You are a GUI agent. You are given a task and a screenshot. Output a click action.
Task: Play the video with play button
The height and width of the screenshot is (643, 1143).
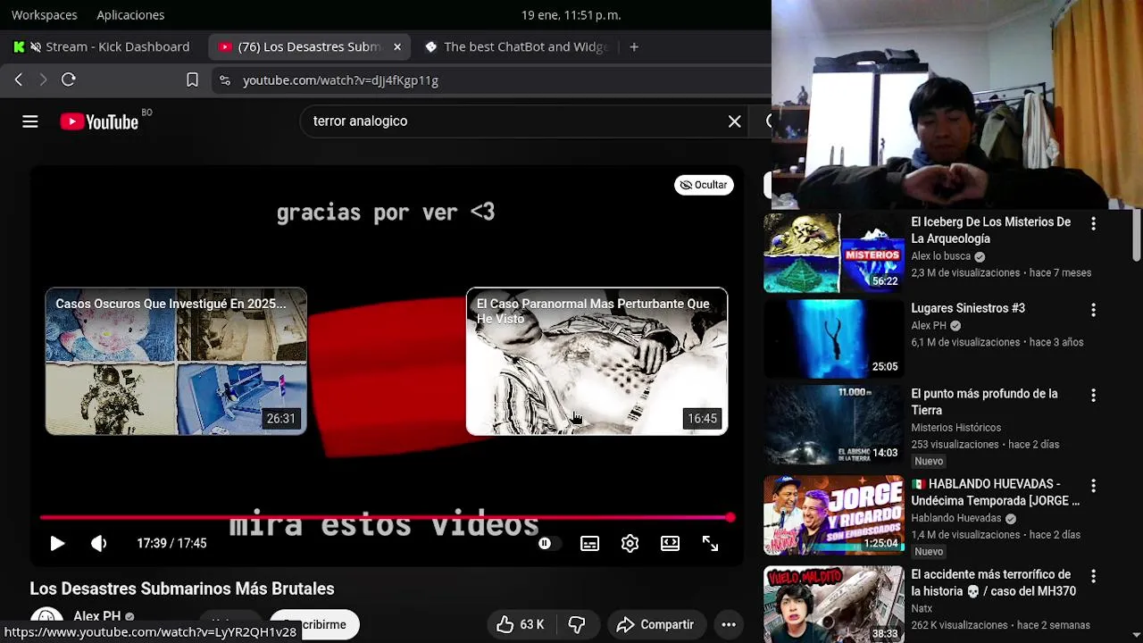57,543
